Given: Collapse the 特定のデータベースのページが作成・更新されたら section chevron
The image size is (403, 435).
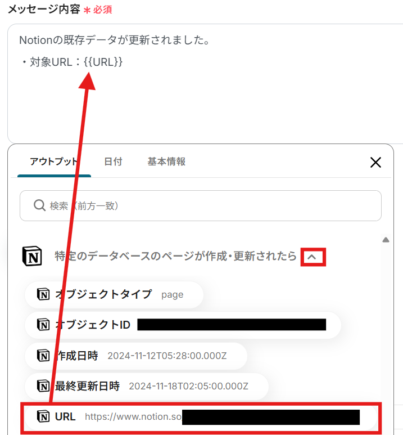Looking at the screenshot, I should (x=313, y=257).
